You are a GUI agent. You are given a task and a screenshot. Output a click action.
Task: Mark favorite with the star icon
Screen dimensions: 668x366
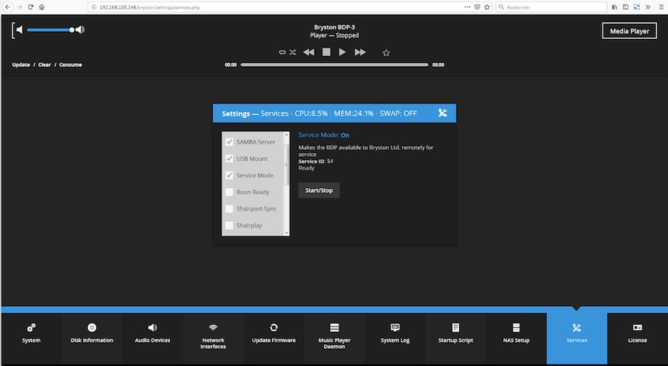pos(386,53)
